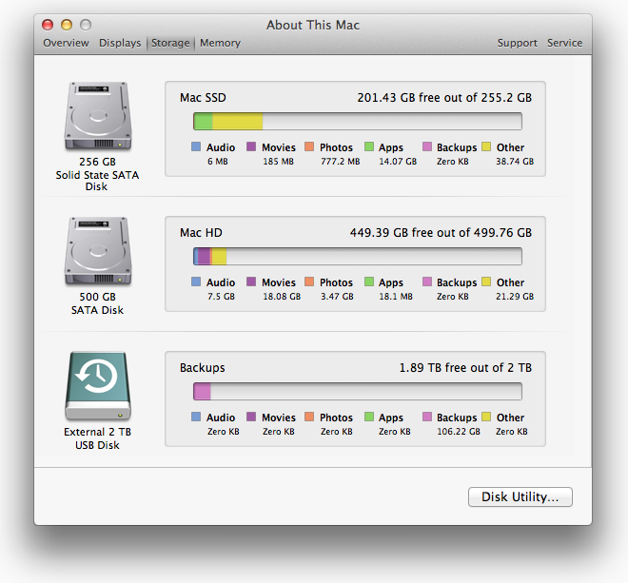Click Backups disk orange Photos swatch
This screenshot has height=583, width=628.
click(x=309, y=417)
